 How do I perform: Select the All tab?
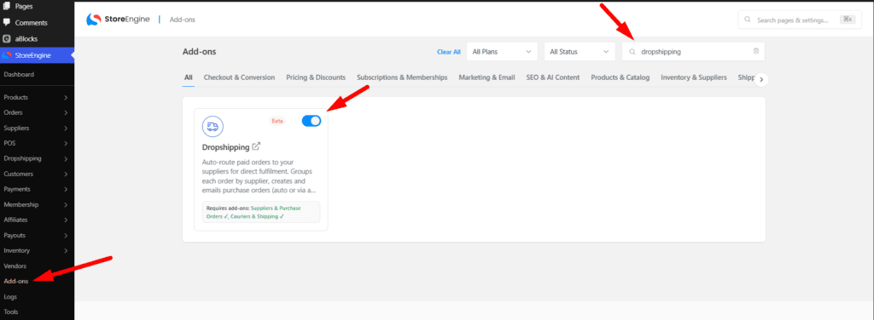coord(189,77)
